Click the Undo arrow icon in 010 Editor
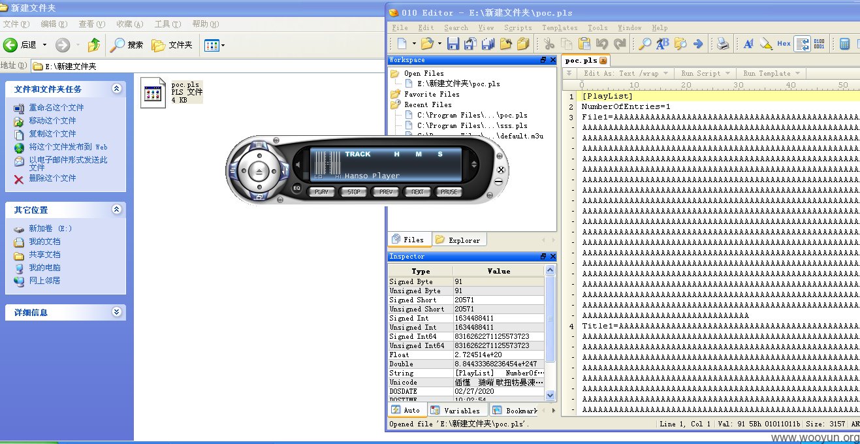 click(x=602, y=44)
